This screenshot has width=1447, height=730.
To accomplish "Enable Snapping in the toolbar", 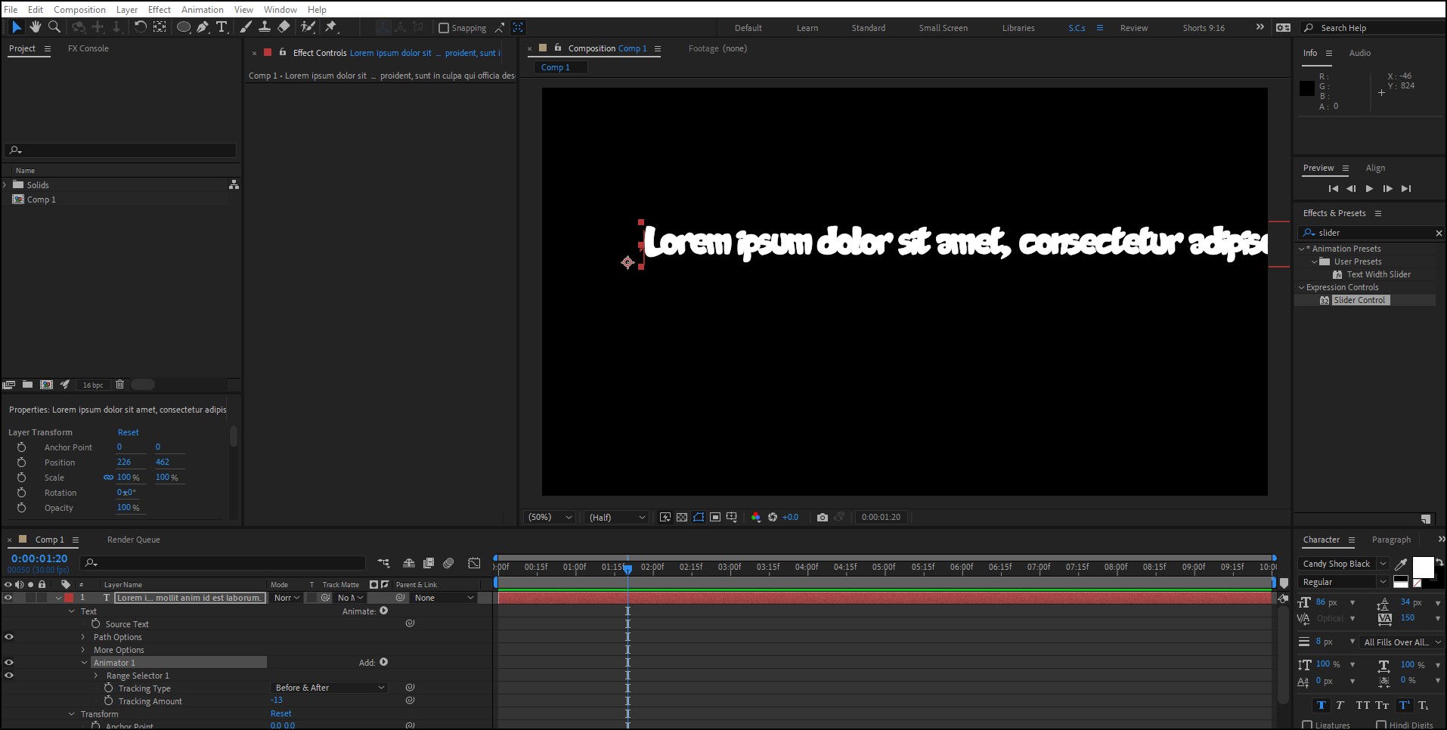I will [x=444, y=28].
